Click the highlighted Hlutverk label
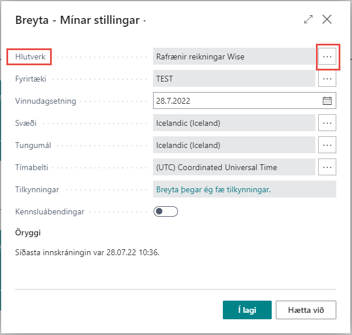The image size is (352, 335). coord(29,57)
